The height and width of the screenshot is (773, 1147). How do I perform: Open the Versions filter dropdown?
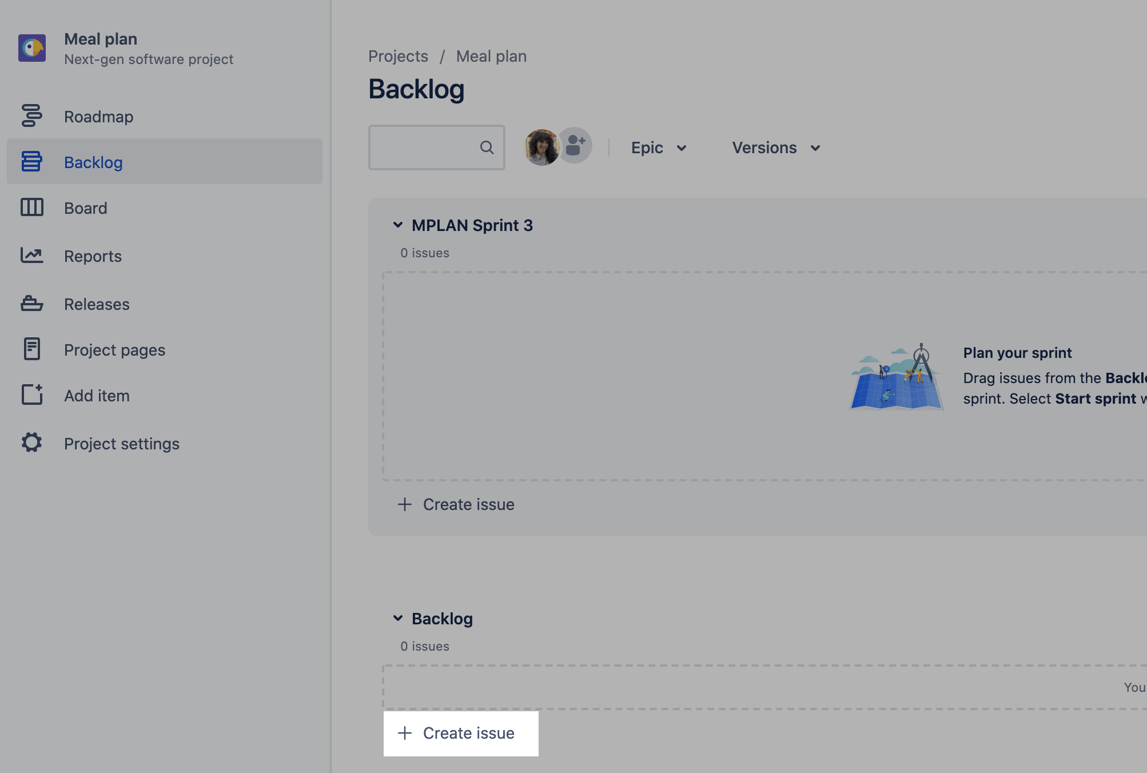pyautogui.click(x=776, y=148)
